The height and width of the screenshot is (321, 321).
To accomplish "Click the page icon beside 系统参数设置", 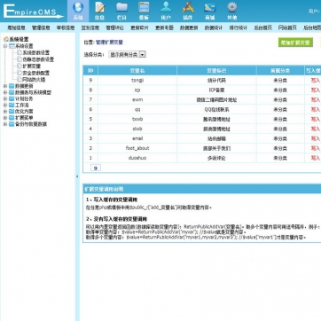I will coord(20,52).
